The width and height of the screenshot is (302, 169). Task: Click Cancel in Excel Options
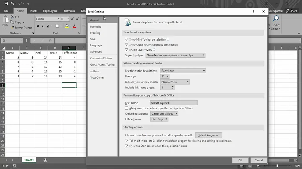point(259,160)
